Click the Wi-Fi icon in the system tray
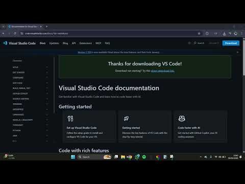Image resolution: width=245 pixels, height=184 pixels. pos(216,157)
